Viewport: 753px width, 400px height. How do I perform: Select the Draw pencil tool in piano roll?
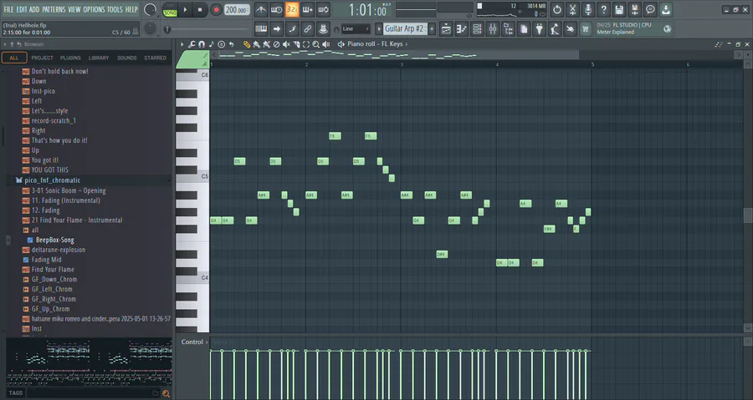[247, 44]
